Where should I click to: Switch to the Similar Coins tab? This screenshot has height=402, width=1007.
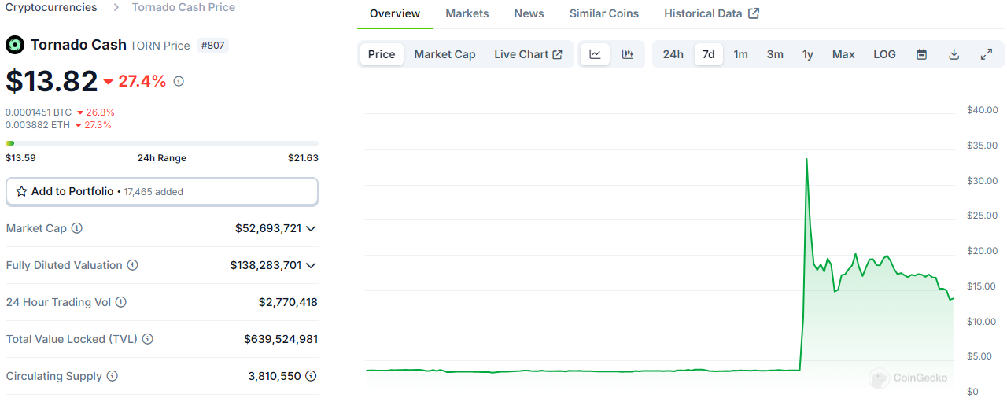[x=604, y=13]
